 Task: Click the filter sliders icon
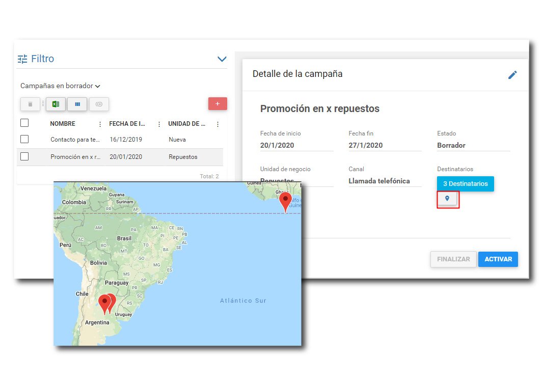point(22,59)
